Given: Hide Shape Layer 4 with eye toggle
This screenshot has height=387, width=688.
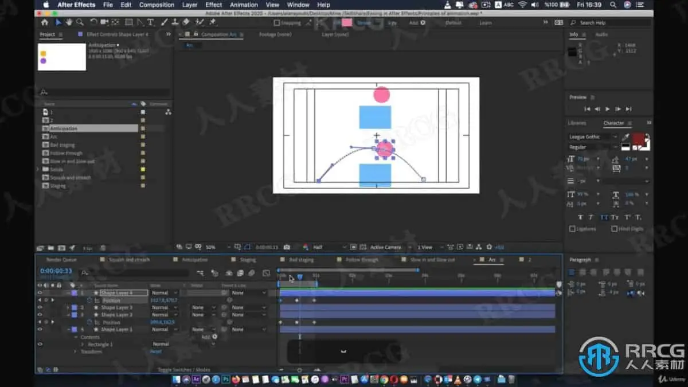Looking at the screenshot, I should coord(40,292).
